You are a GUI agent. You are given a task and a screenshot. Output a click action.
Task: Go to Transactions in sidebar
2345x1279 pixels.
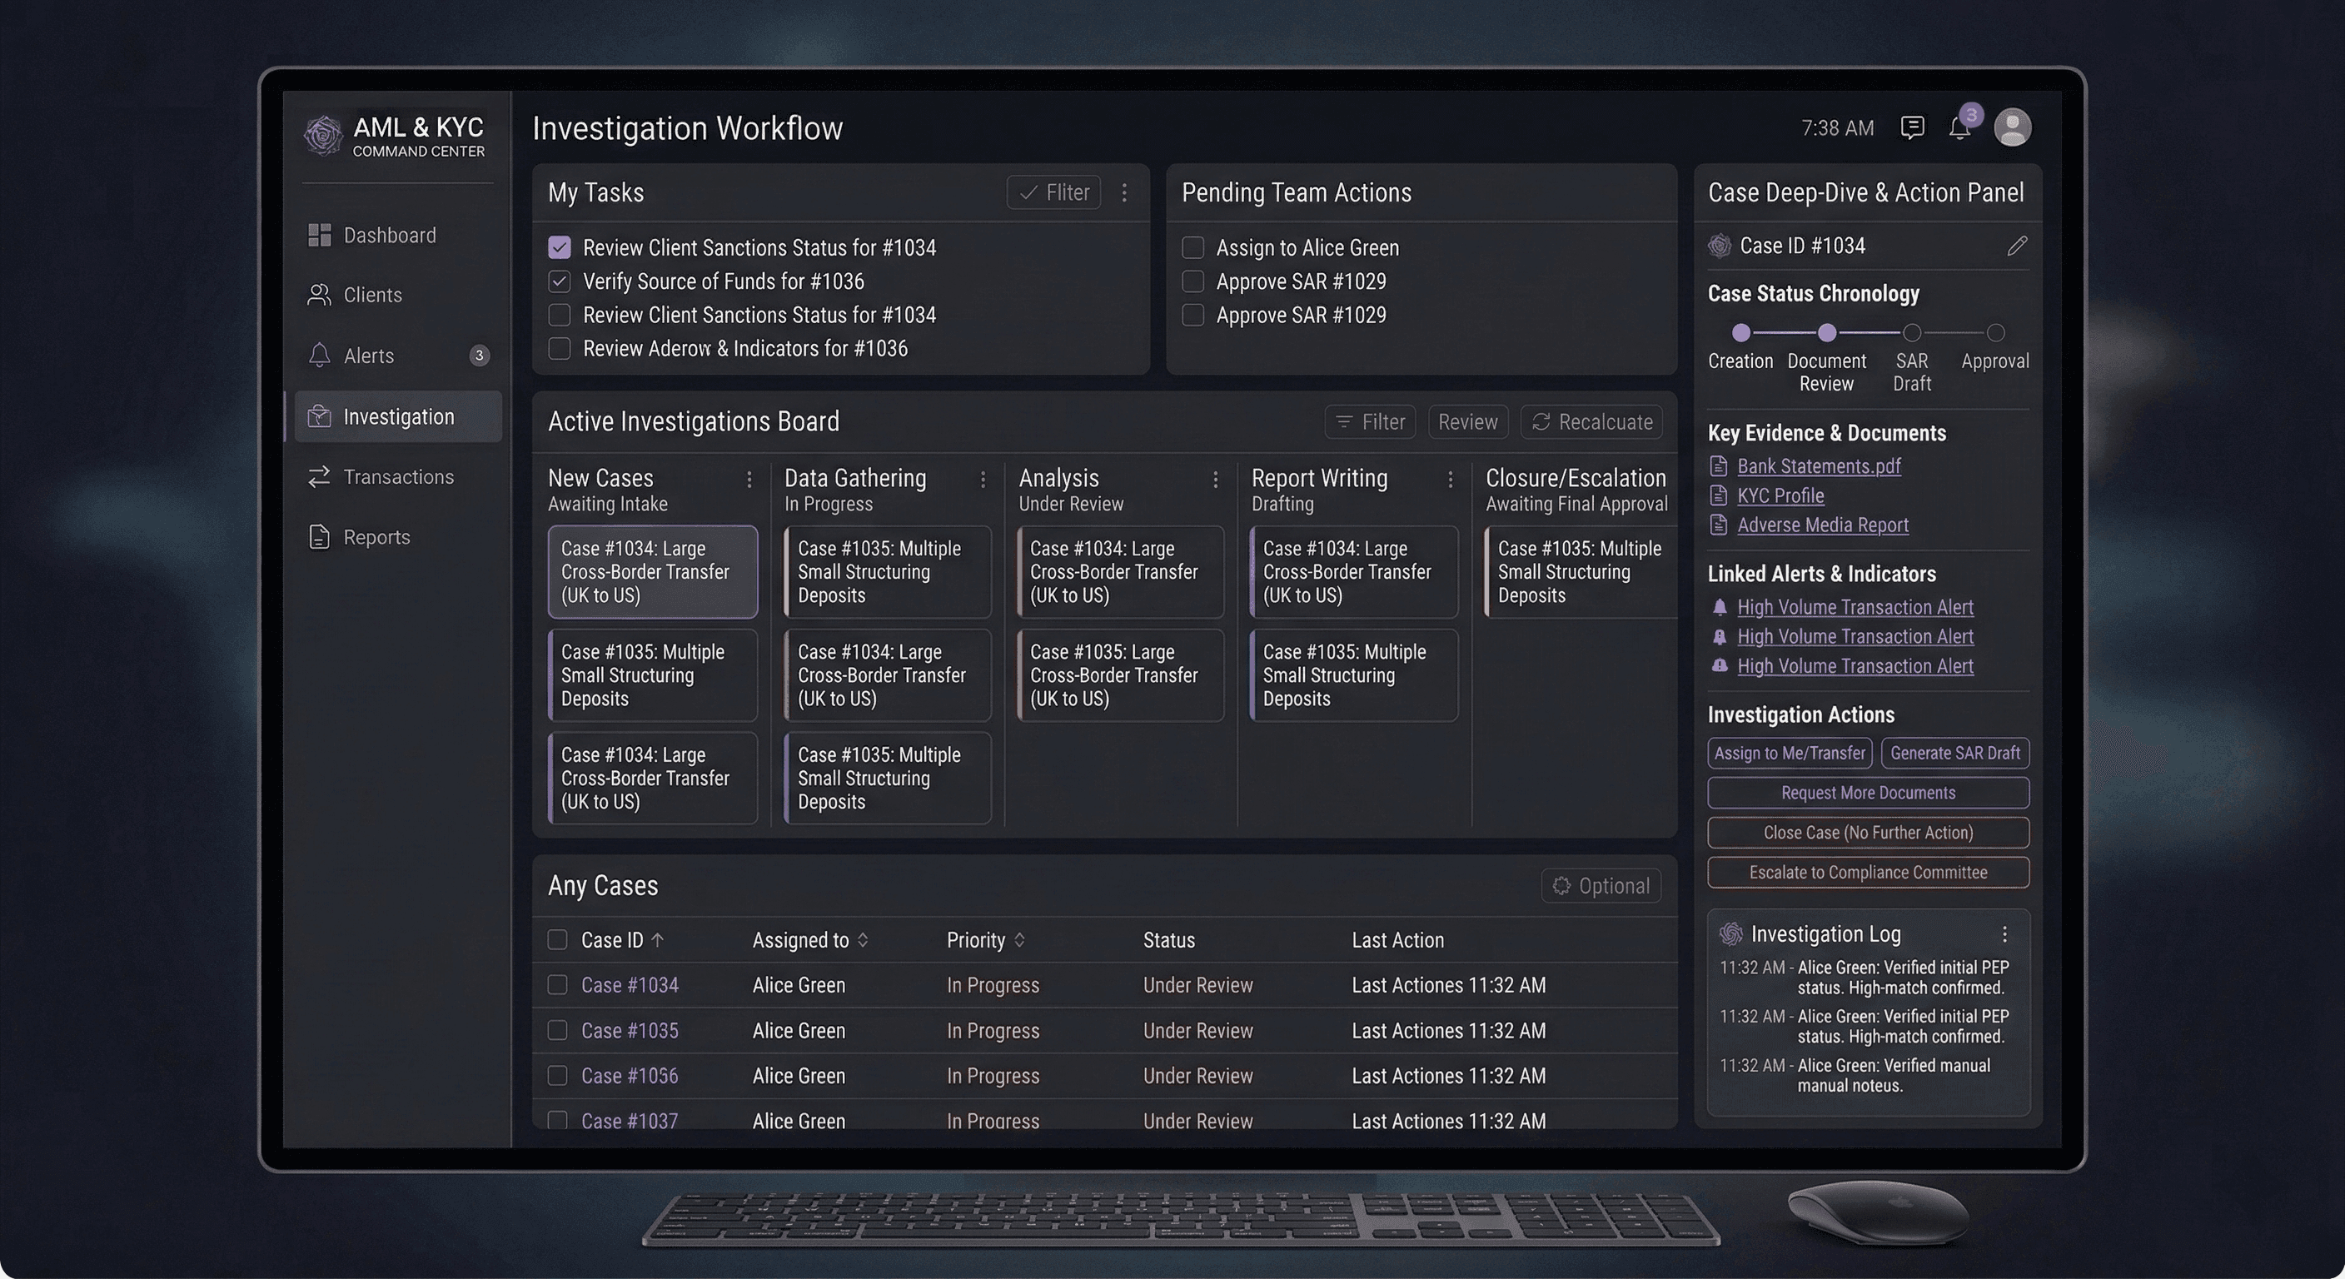tap(398, 477)
